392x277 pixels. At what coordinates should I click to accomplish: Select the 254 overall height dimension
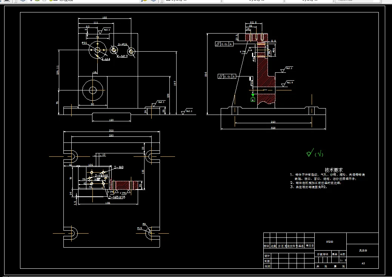pyautogui.click(x=206, y=74)
